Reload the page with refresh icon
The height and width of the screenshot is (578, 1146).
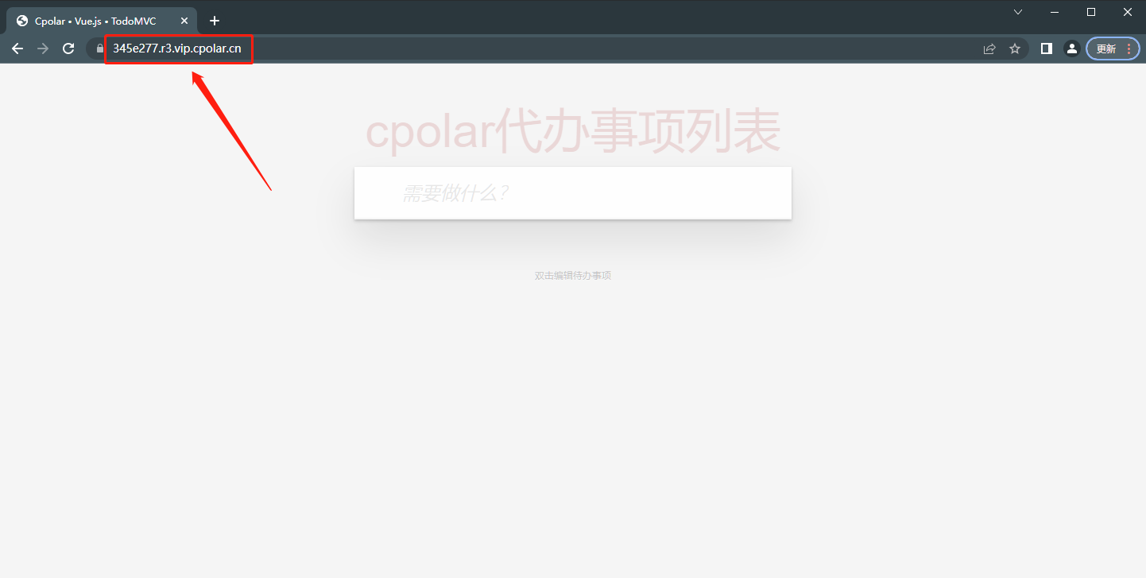[x=68, y=48]
